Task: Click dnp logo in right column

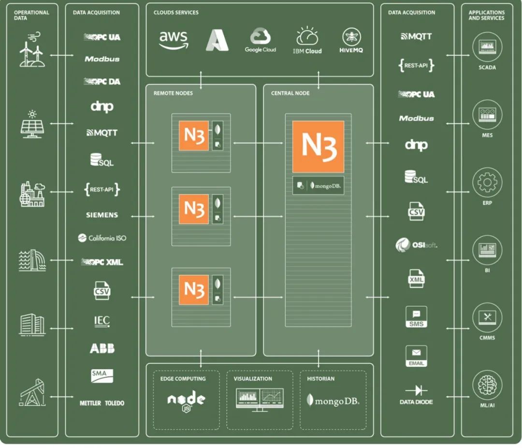Action: (416, 145)
